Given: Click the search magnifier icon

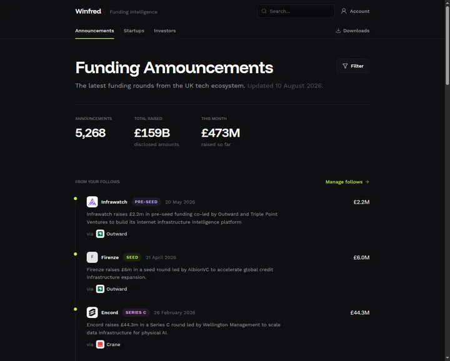Looking at the screenshot, I should tap(264, 11).
